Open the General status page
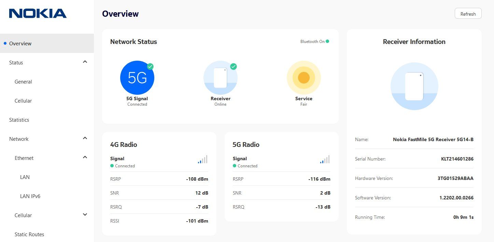Screen dimensions: 494x242 (23, 82)
